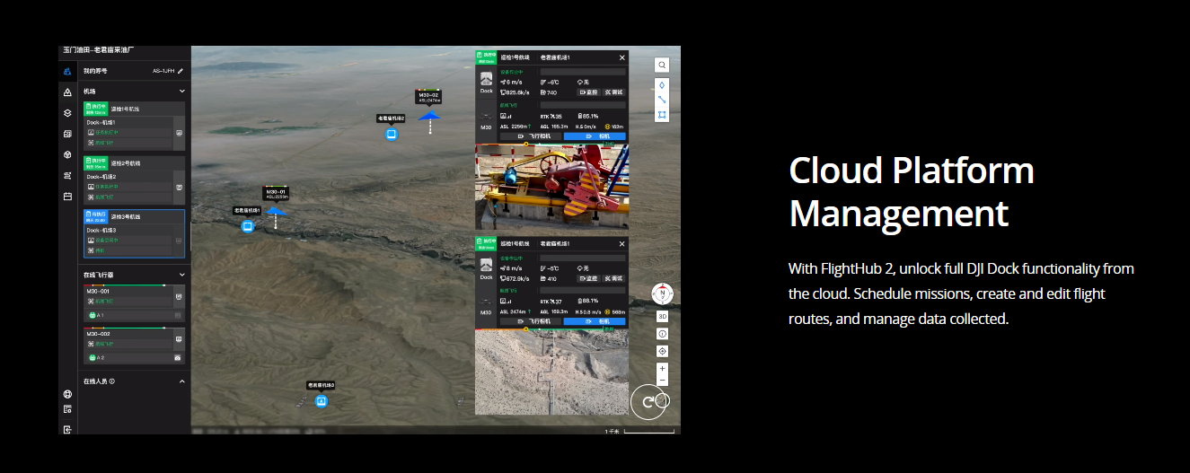Switch to blue 相机 tab in lower panel
The image size is (1190, 473).
coord(595,320)
